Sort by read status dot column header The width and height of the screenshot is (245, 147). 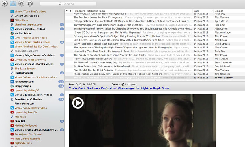click(71, 11)
